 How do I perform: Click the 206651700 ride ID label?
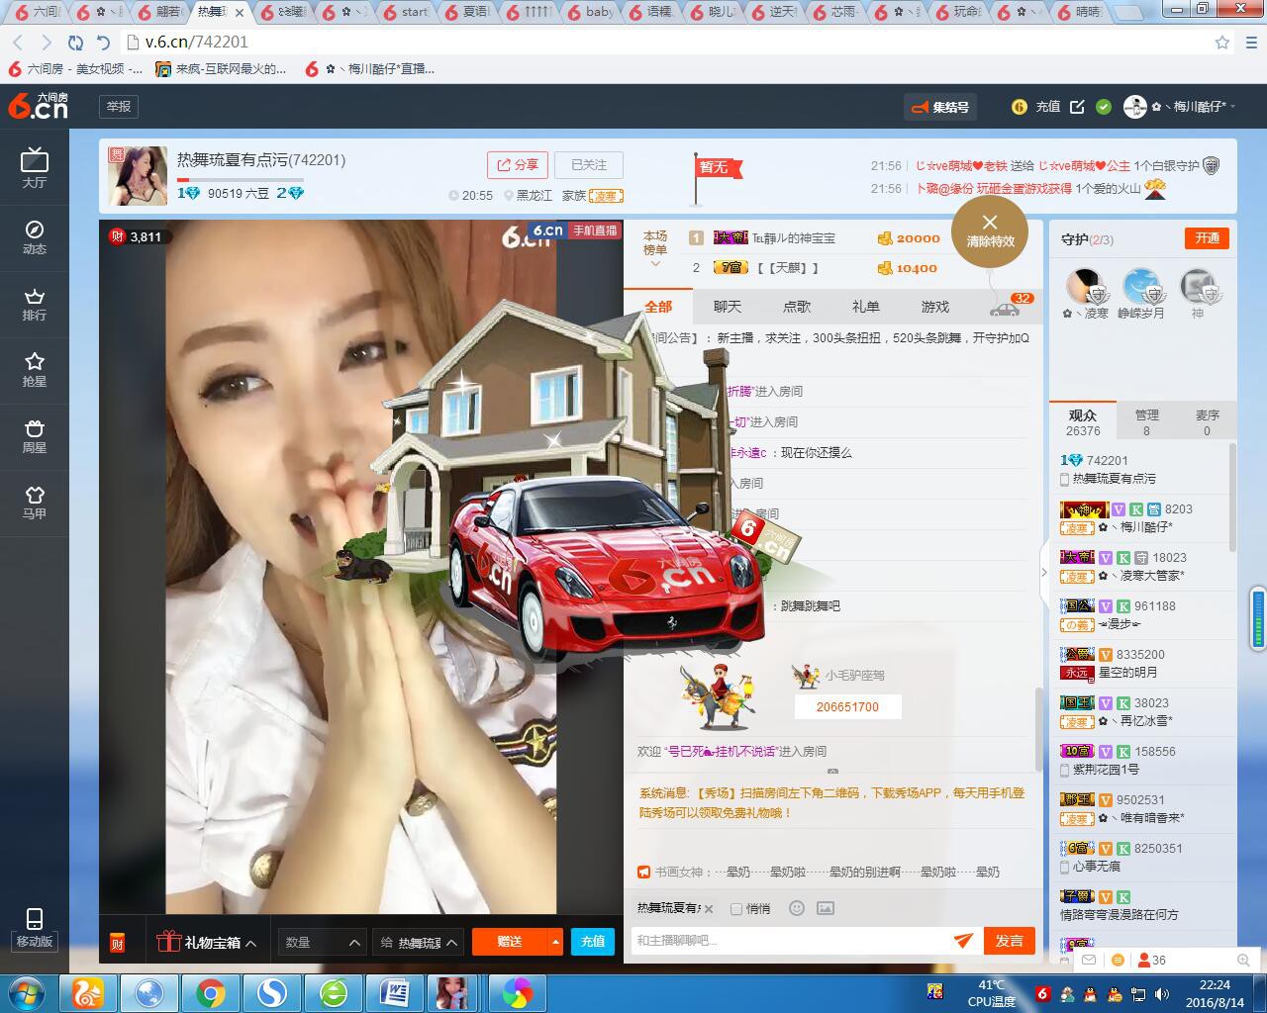pos(847,707)
